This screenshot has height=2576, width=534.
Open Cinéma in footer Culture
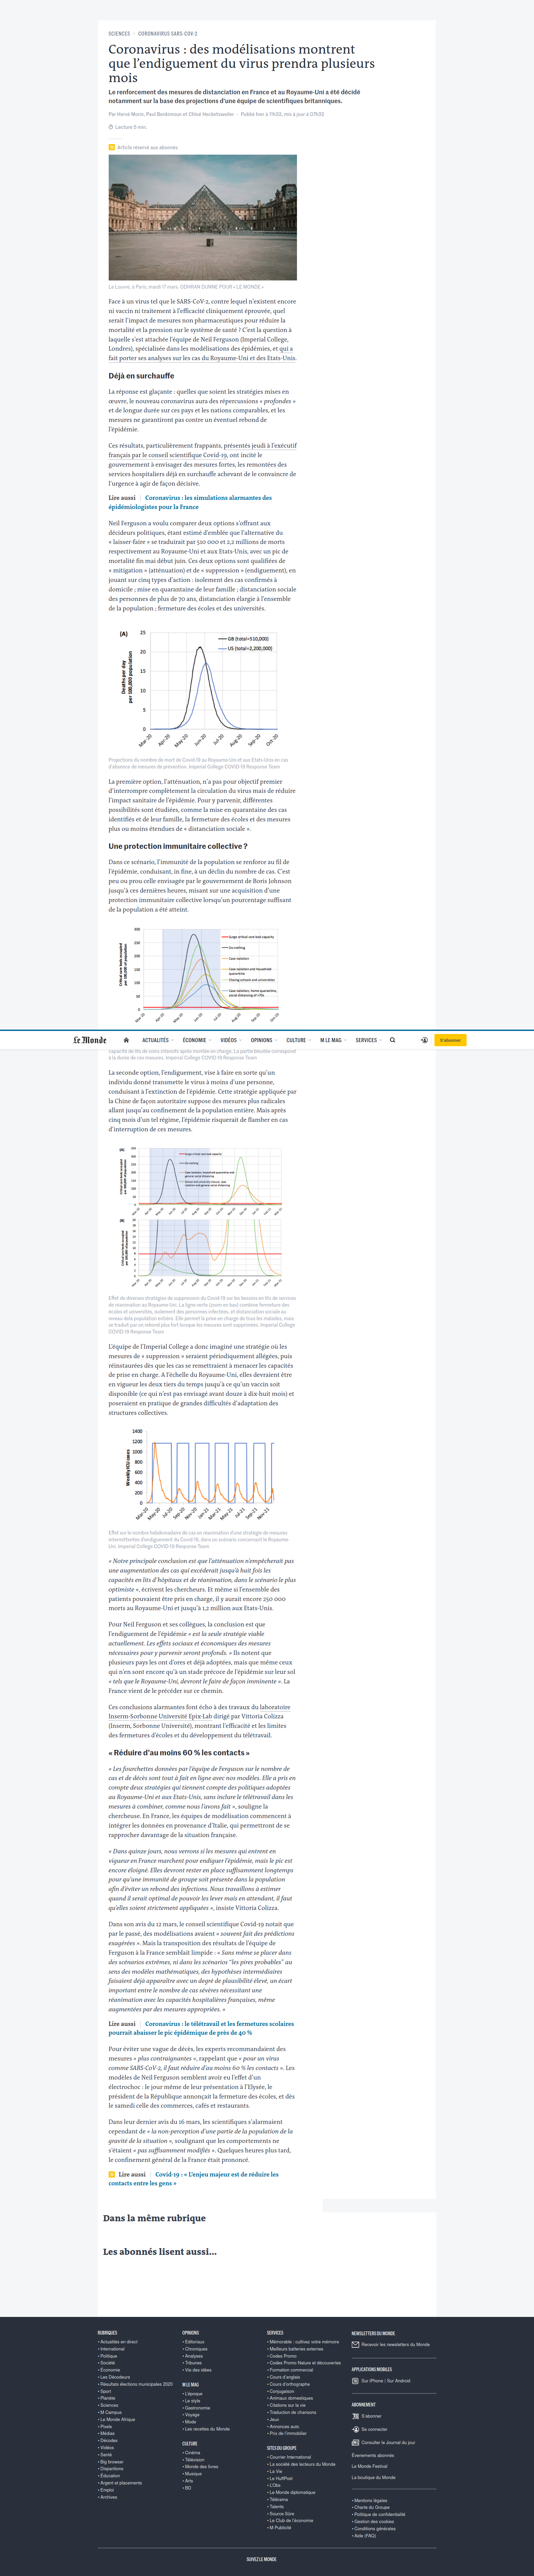(x=192, y=2453)
